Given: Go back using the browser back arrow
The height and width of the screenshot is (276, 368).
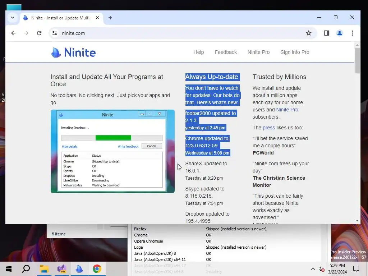Looking at the screenshot, I should (x=13, y=33).
